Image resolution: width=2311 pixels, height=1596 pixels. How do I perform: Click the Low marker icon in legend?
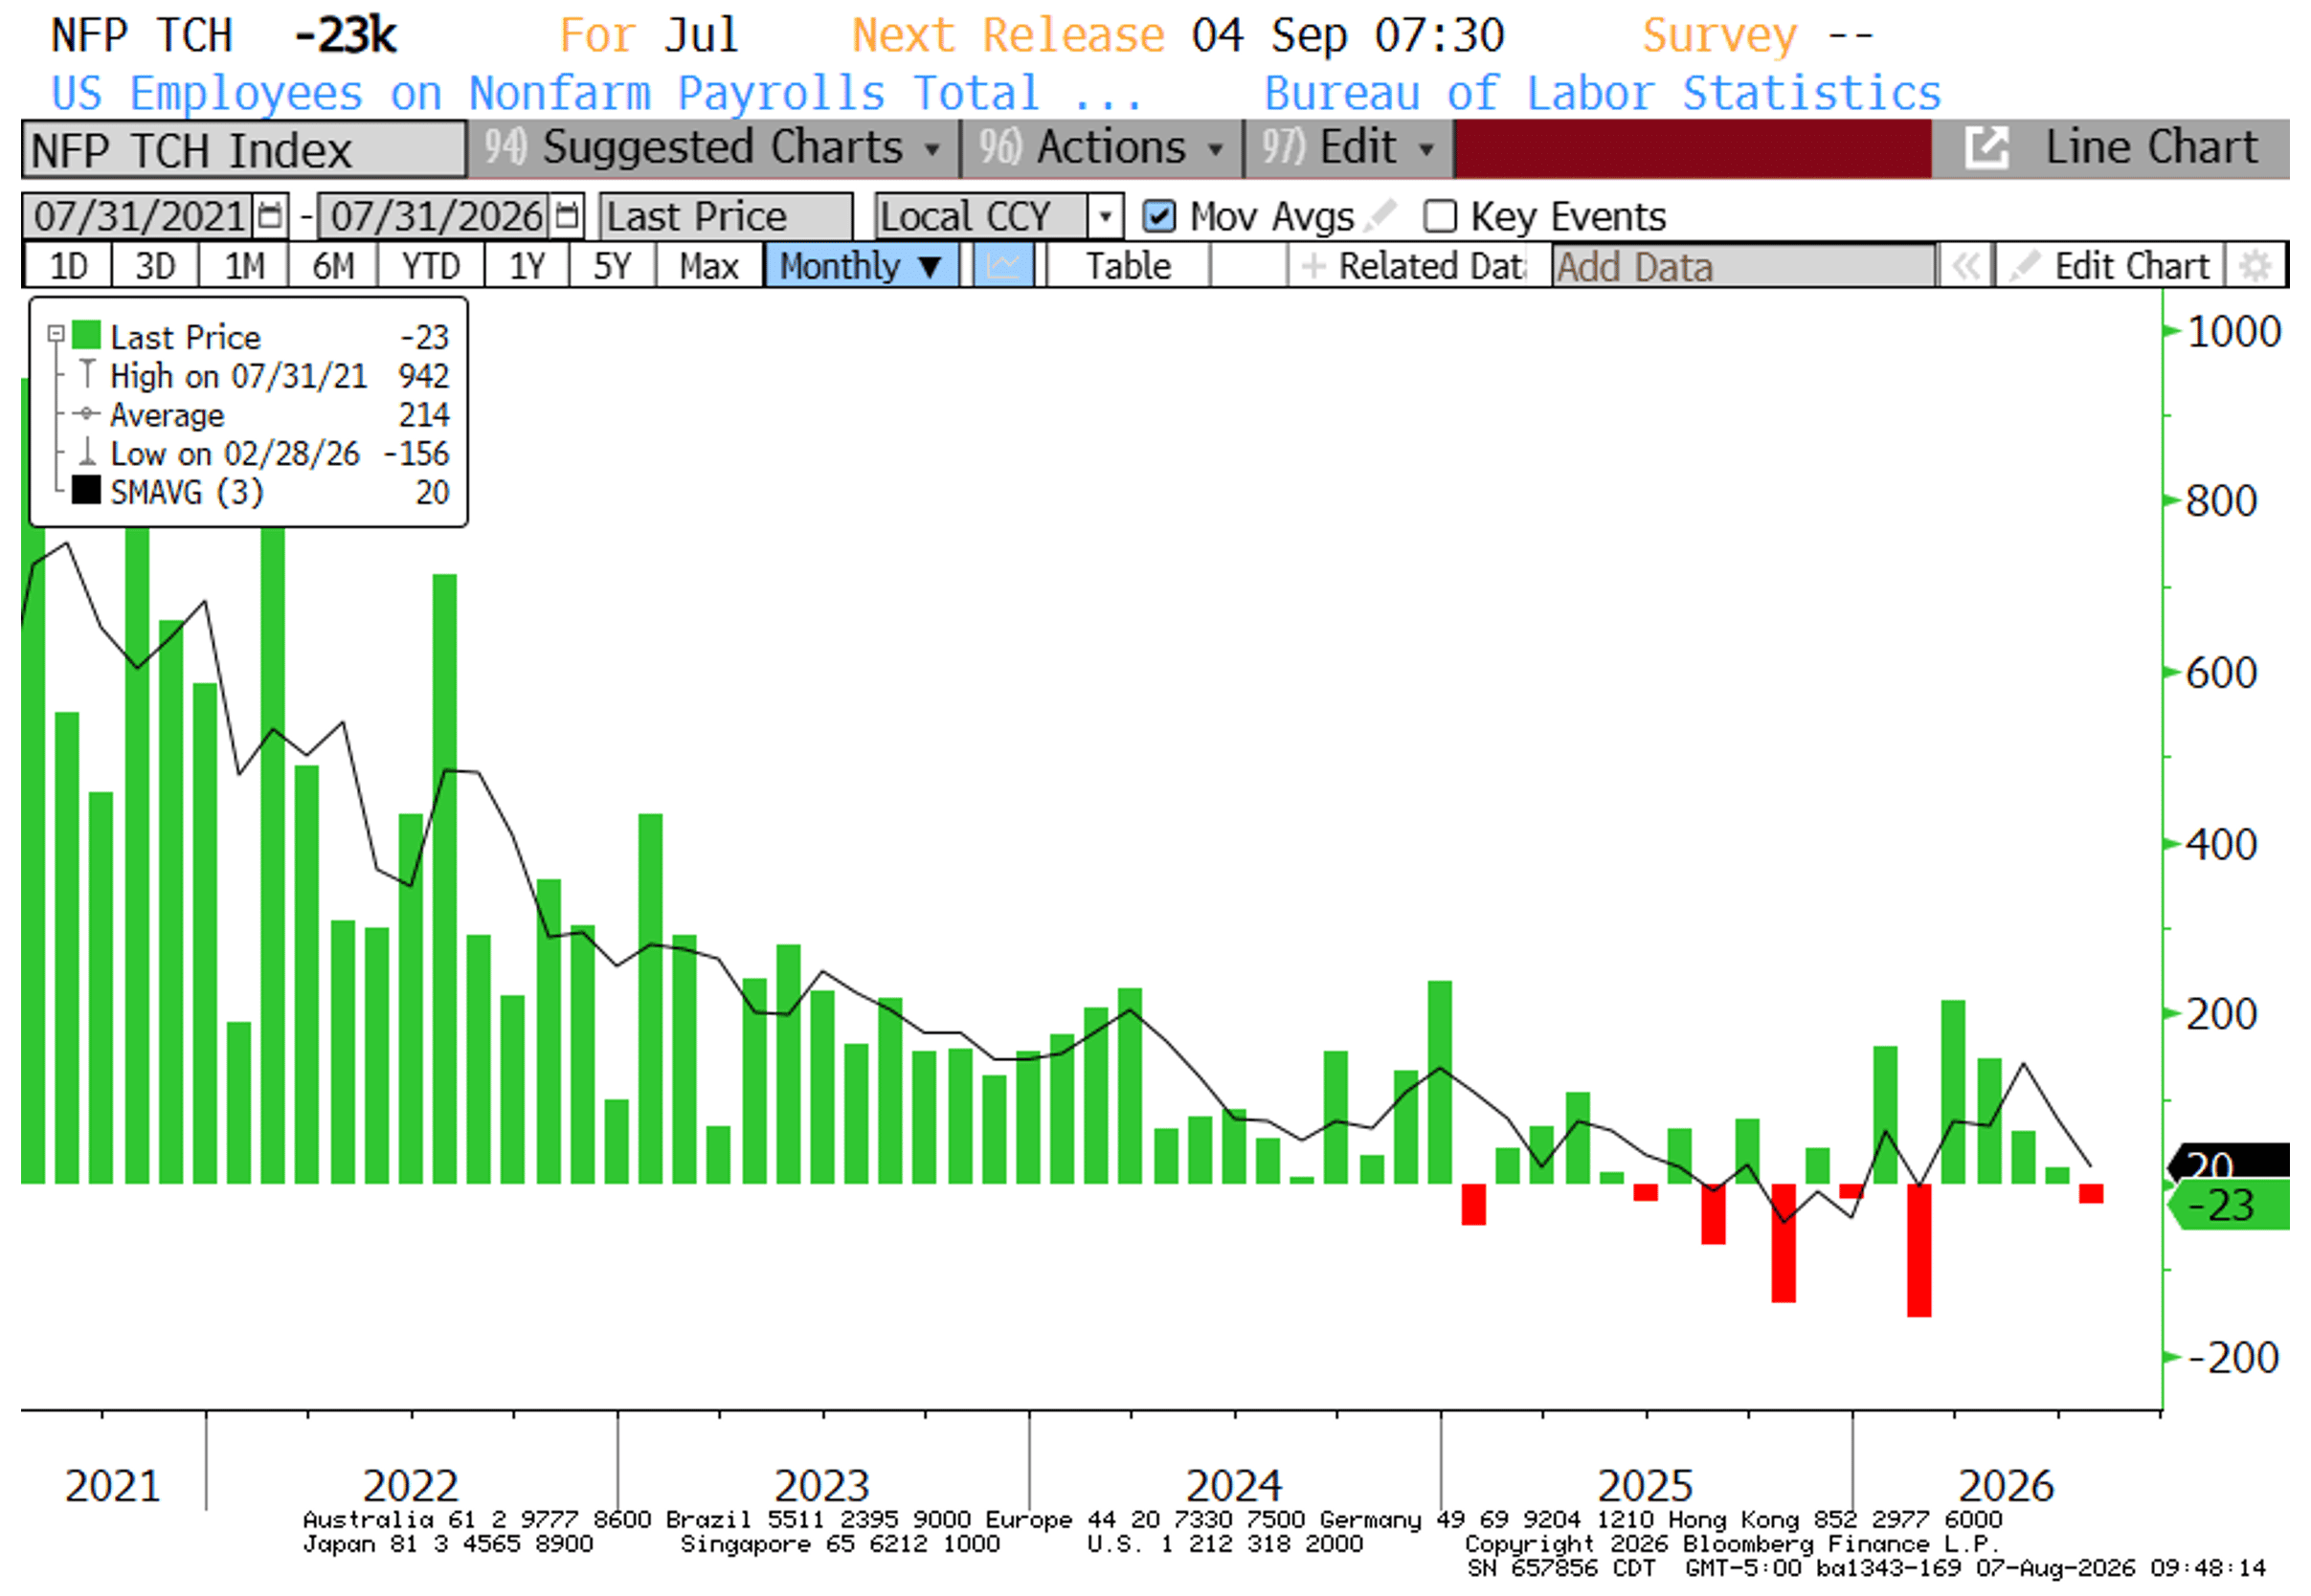click(87, 452)
